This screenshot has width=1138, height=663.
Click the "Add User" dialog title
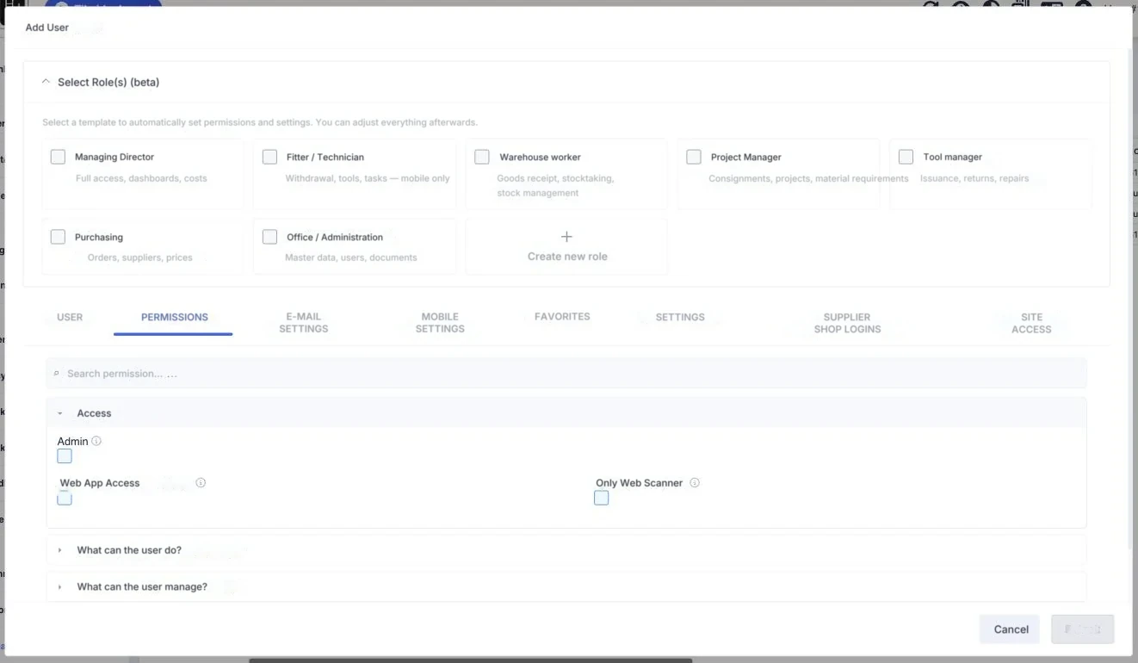pos(47,28)
